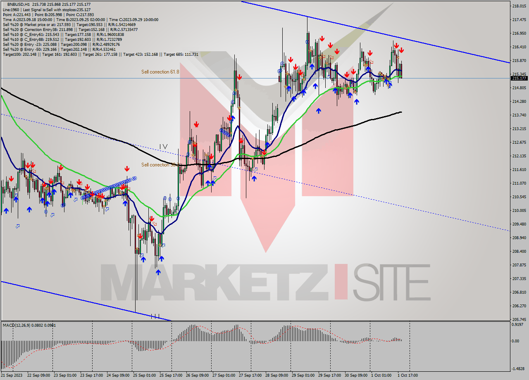Click the '23 Sep 17:00' time label
Screen dimensions: 529x380
pyautogui.click(x=92, y=375)
